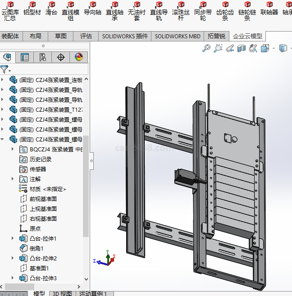Click the 铝型材 library icon
Screen dimensions: 292x296
[32, 10]
